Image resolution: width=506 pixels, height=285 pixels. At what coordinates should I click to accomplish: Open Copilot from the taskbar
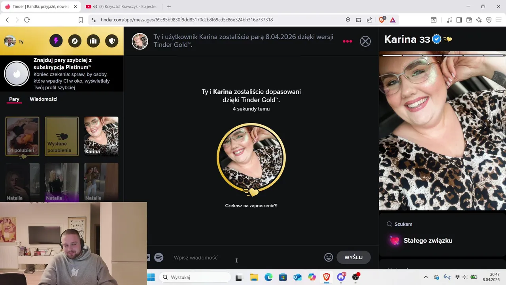[312, 277]
